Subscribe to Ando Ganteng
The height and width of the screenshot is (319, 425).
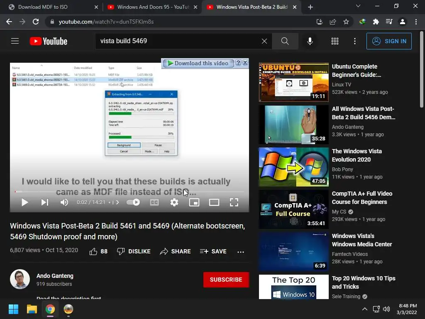226,280
